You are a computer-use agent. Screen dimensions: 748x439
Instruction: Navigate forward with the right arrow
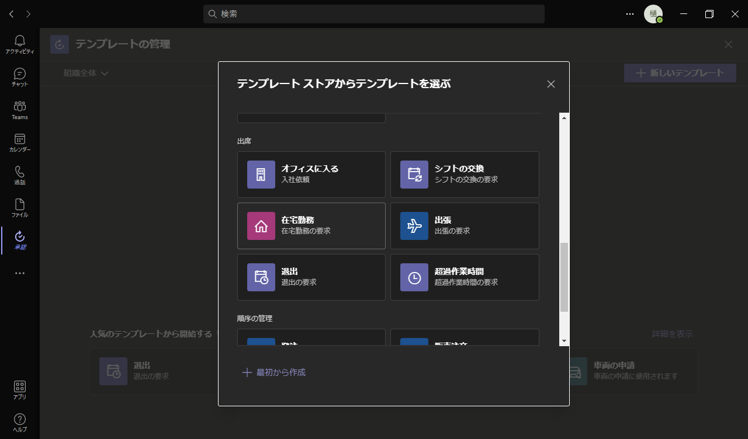coord(29,14)
